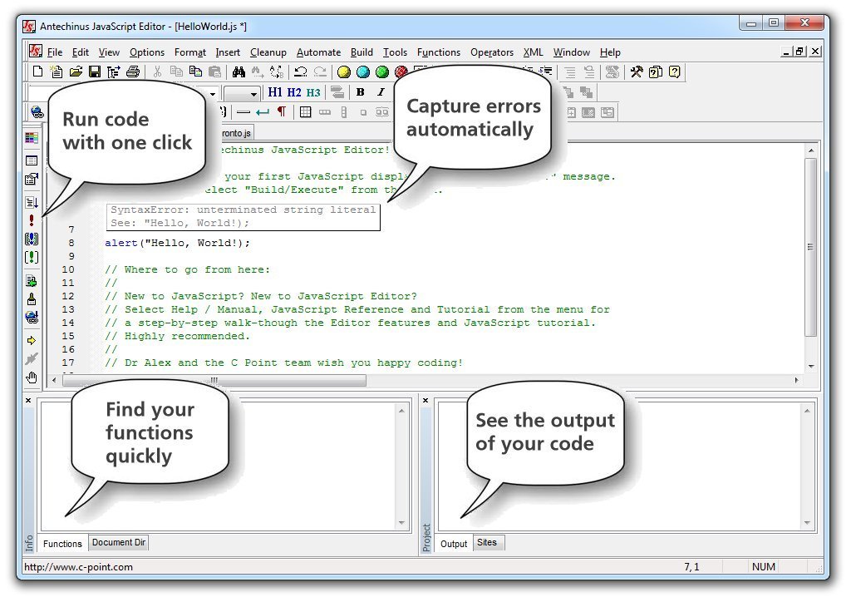Viewport: 851px width, 597px height.
Task: Create a new blank document
Action: pos(37,72)
